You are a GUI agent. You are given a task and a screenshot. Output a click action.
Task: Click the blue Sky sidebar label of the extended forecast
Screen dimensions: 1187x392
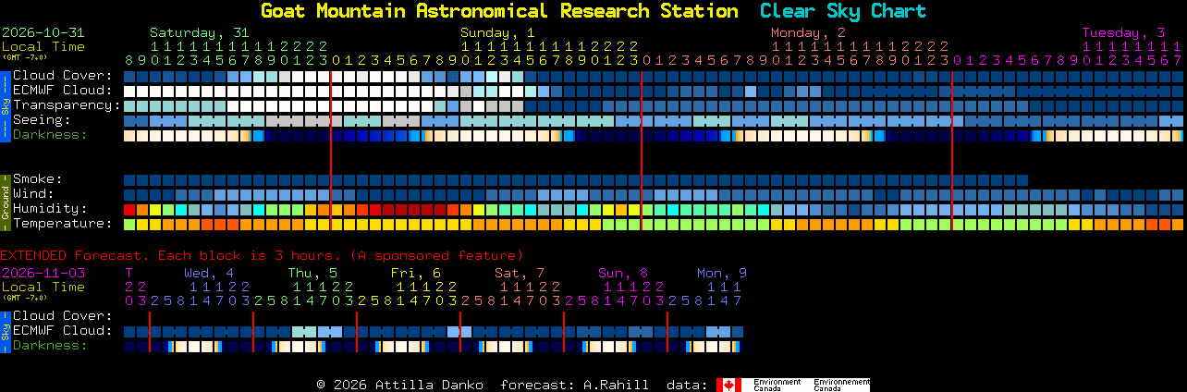[5, 331]
